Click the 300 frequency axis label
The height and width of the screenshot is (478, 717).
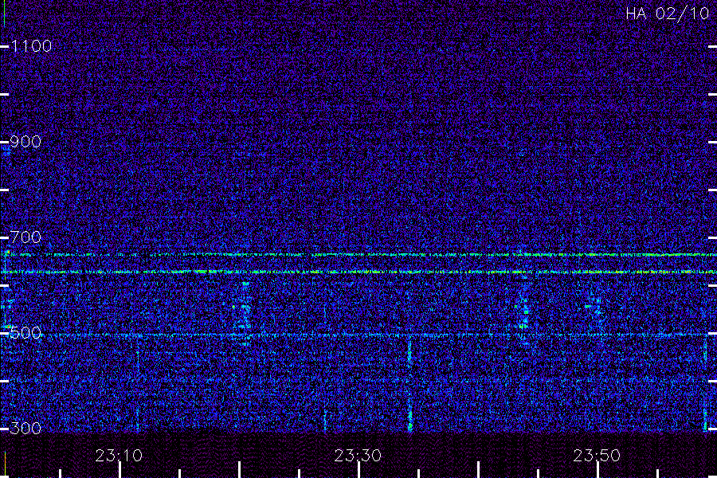[x=25, y=428]
